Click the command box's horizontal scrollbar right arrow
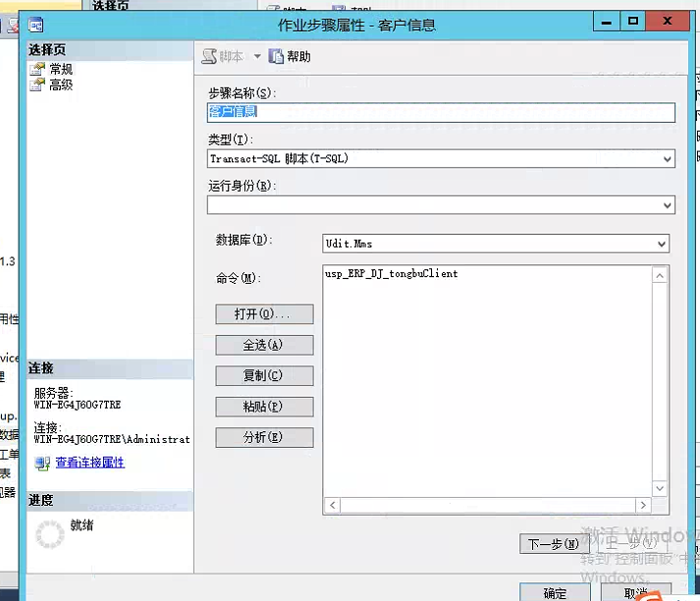The width and height of the screenshot is (700, 601). coord(643,505)
